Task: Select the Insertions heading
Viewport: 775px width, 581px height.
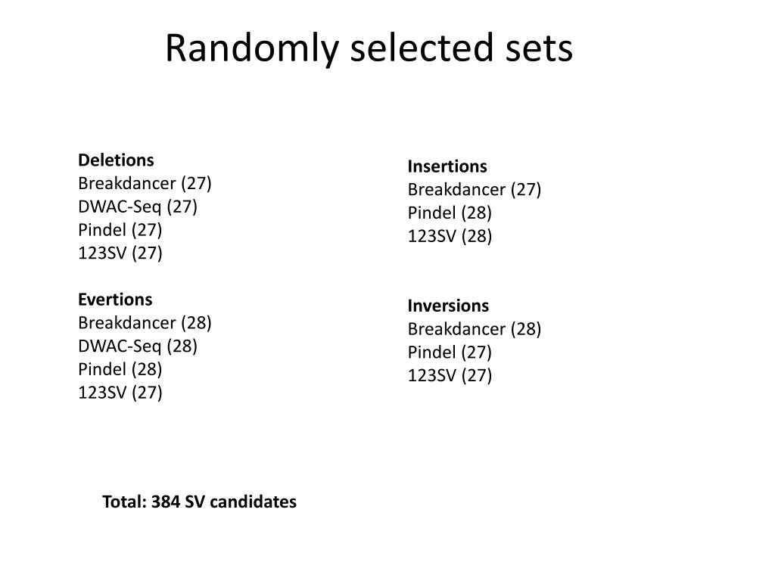Action: click(x=447, y=166)
